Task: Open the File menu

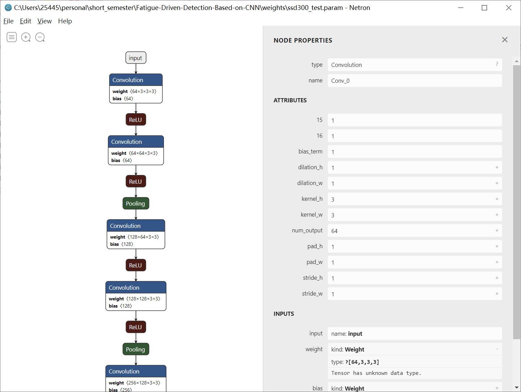Action: click(x=9, y=21)
